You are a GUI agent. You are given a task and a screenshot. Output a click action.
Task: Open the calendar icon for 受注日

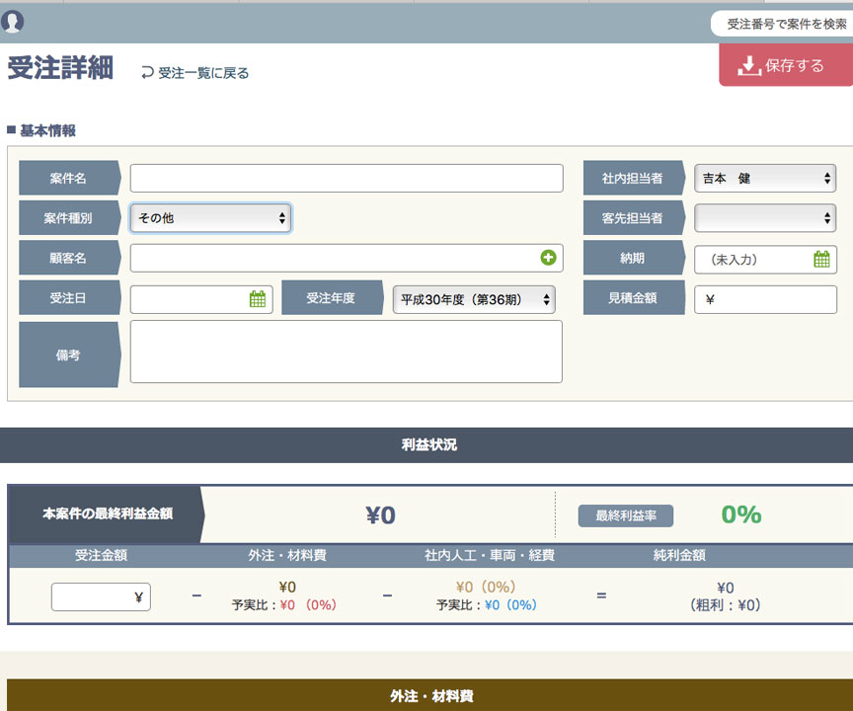coord(258,299)
